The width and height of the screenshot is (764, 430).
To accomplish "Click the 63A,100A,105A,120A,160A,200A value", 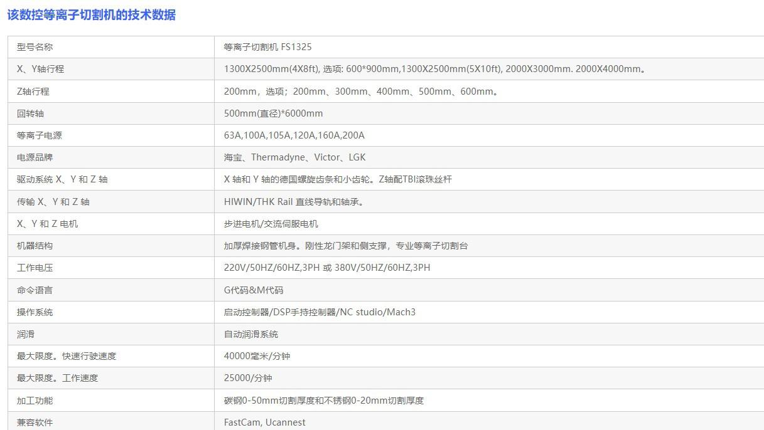I will [x=294, y=135].
